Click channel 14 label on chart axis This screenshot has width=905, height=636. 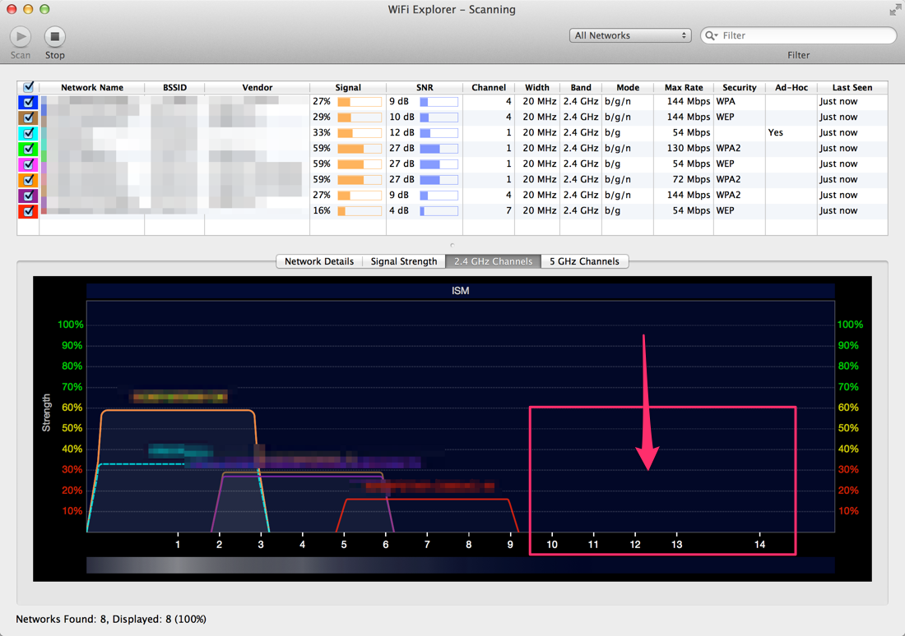coord(759,544)
